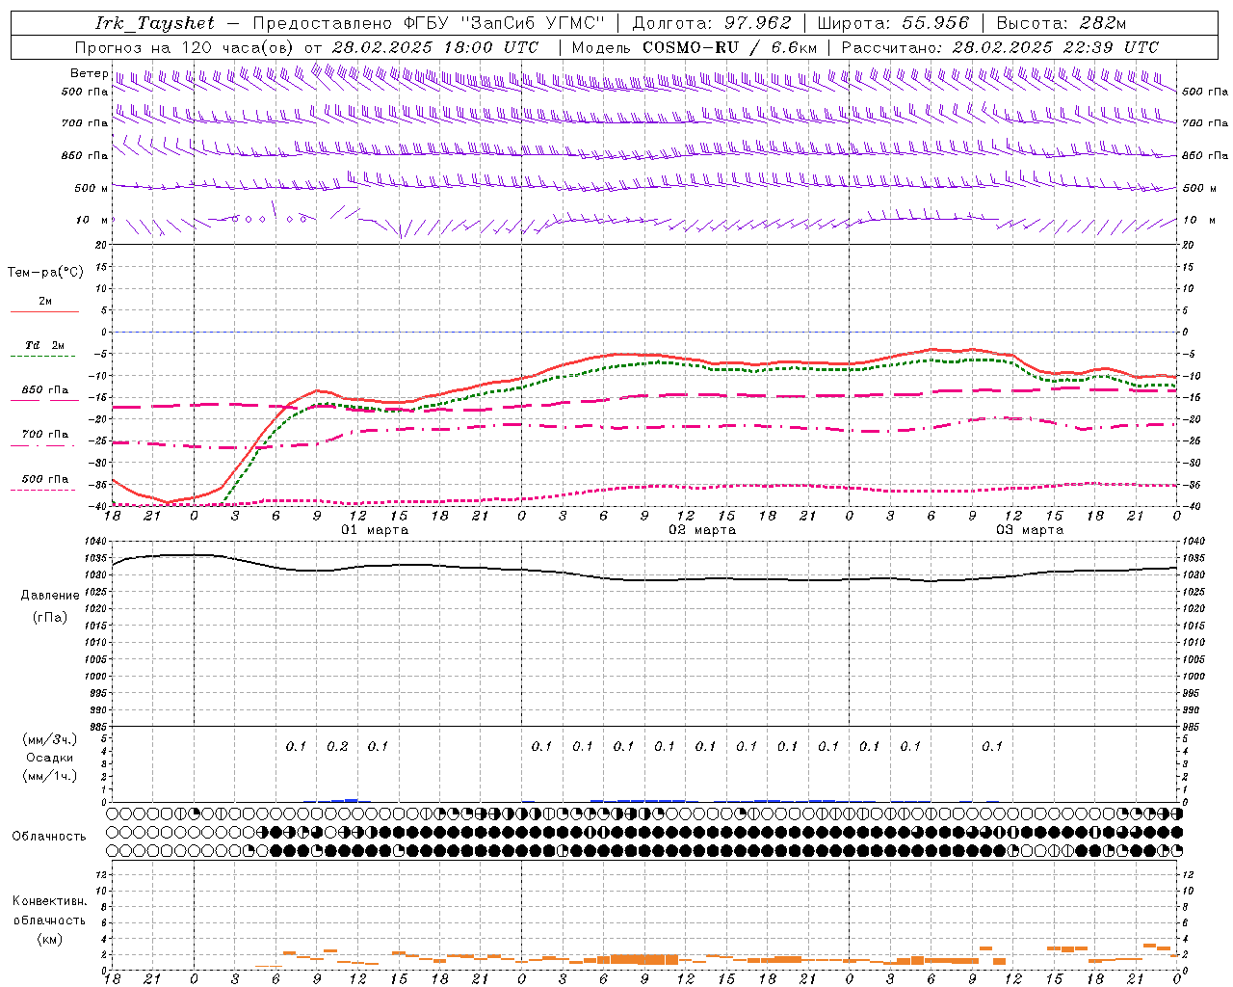Screen dimensions: 1233x987
Task: Click the Тем-ра(°C) axis label
Action: point(46,273)
